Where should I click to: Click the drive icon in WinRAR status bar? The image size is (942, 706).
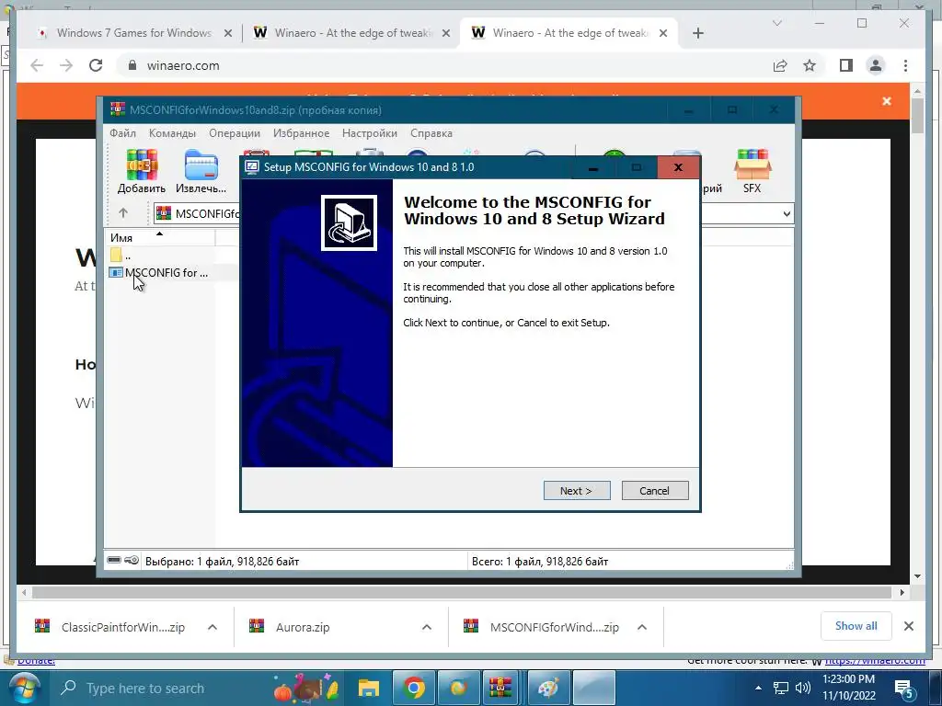click(114, 561)
